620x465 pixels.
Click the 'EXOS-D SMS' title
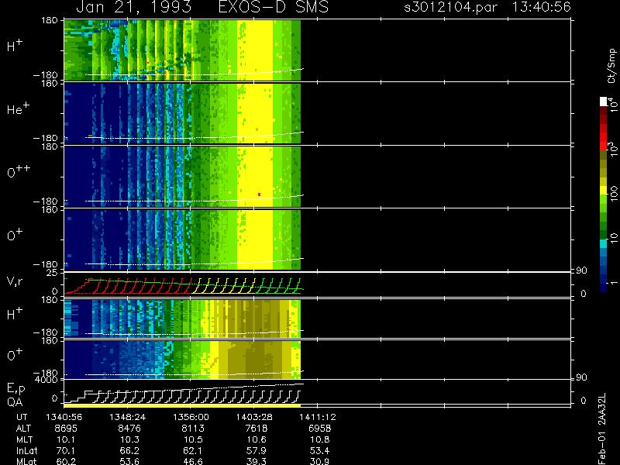274,7
